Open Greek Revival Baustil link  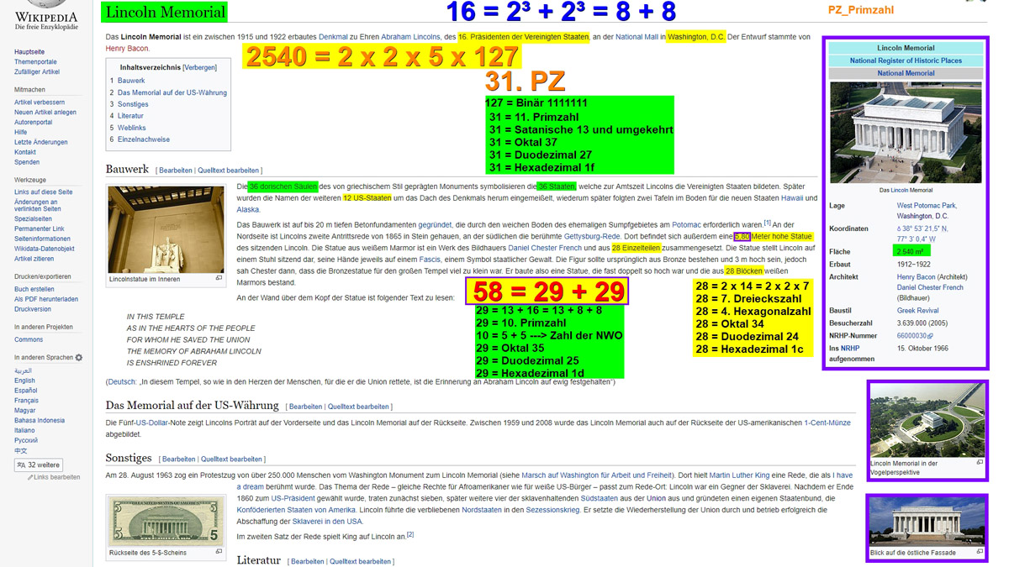coord(917,311)
